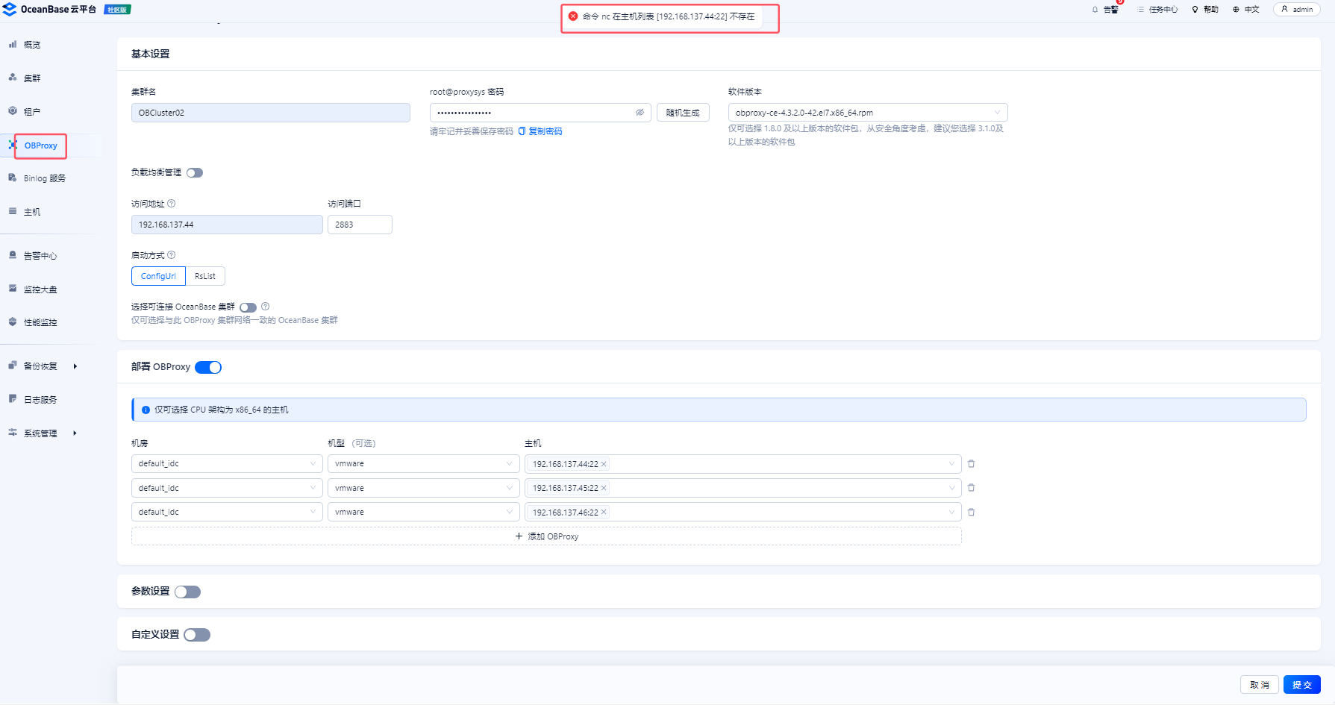The image size is (1335, 705).
Task: Remove the 192.168.137.45:22 host tag
Action: click(604, 488)
